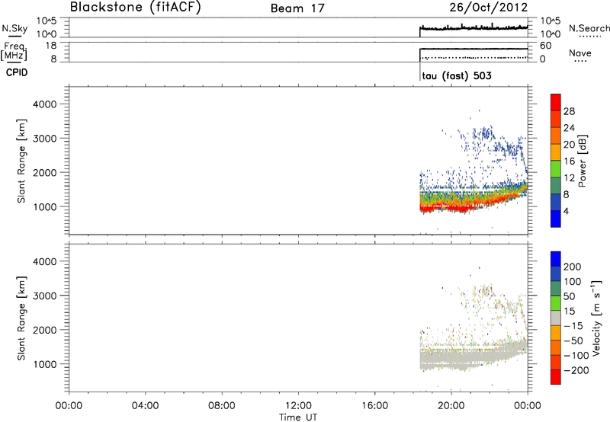Click the 12:00 time tick label
The width and height of the screenshot is (610, 422).
pyautogui.click(x=298, y=406)
